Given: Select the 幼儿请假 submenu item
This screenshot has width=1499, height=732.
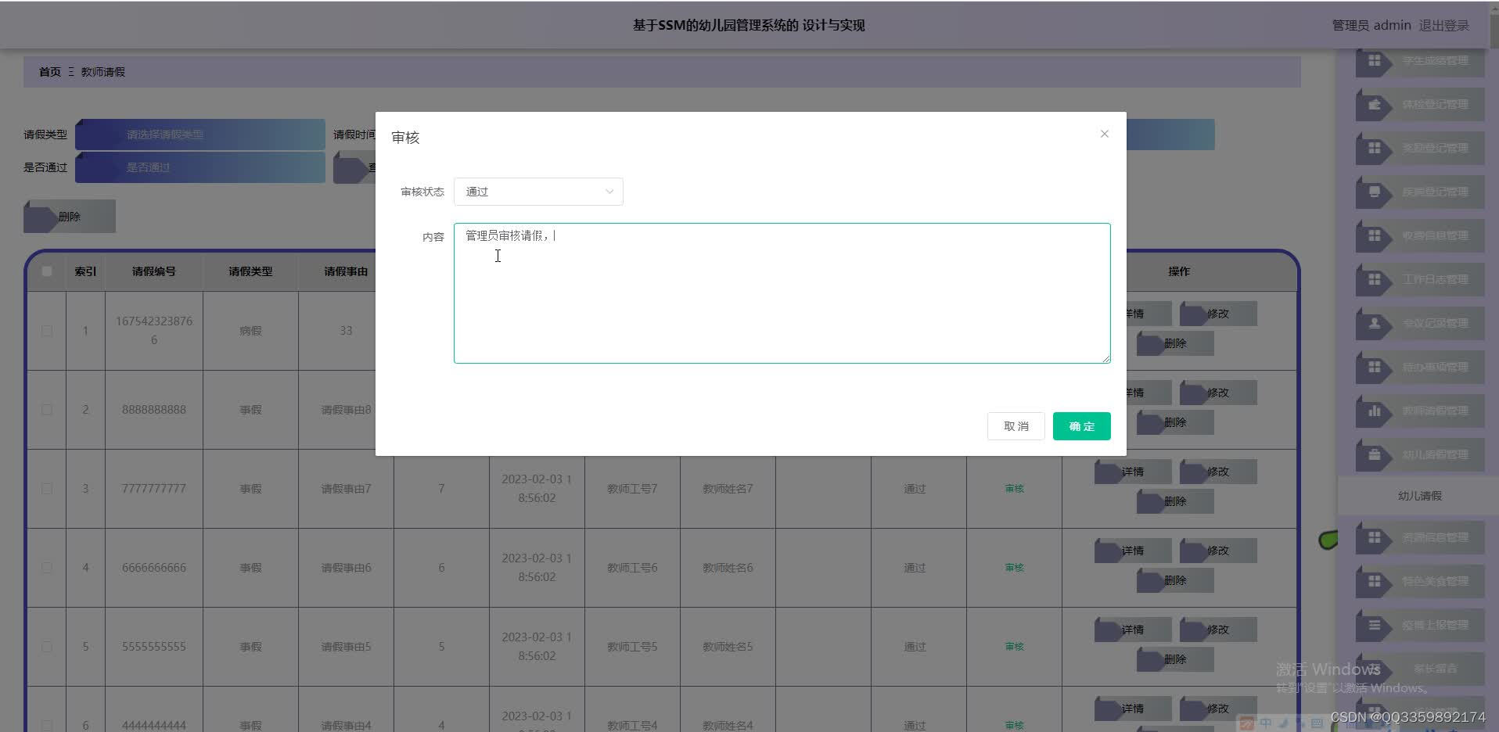Looking at the screenshot, I should [1419, 496].
